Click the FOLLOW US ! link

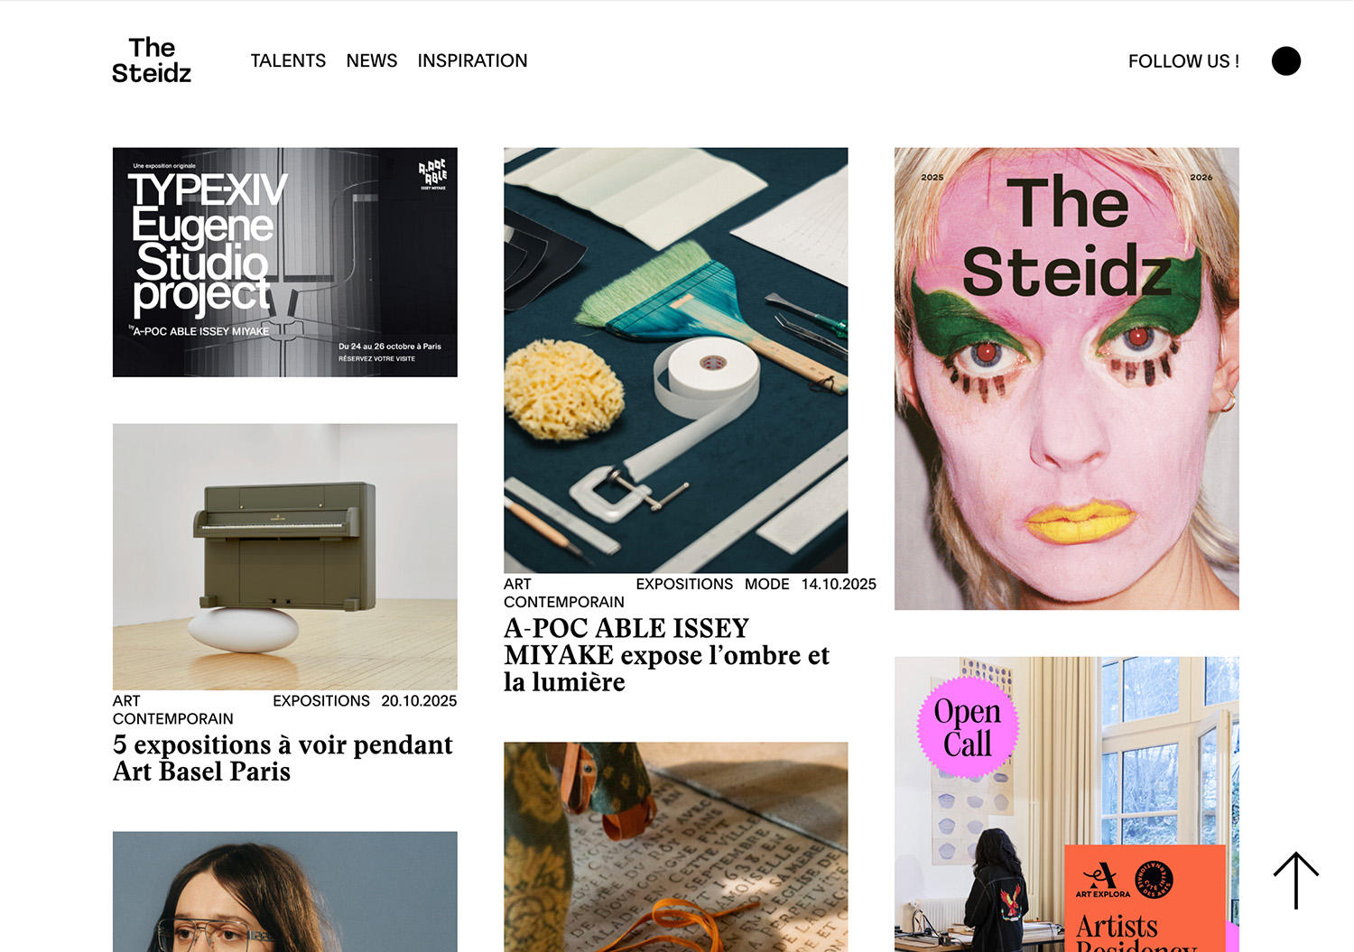click(x=1183, y=61)
